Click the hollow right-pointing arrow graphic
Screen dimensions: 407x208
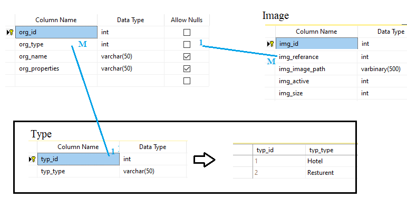coord(205,160)
